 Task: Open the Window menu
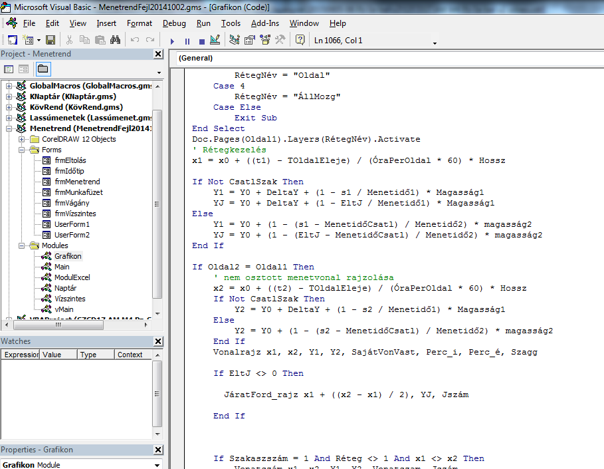pyautogui.click(x=304, y=23)
